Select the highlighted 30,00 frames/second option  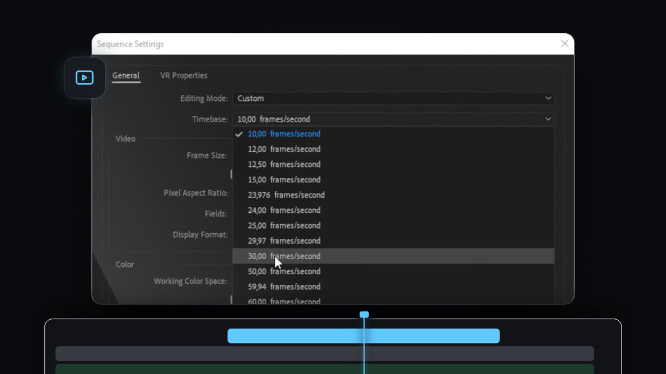coord(393,256)
